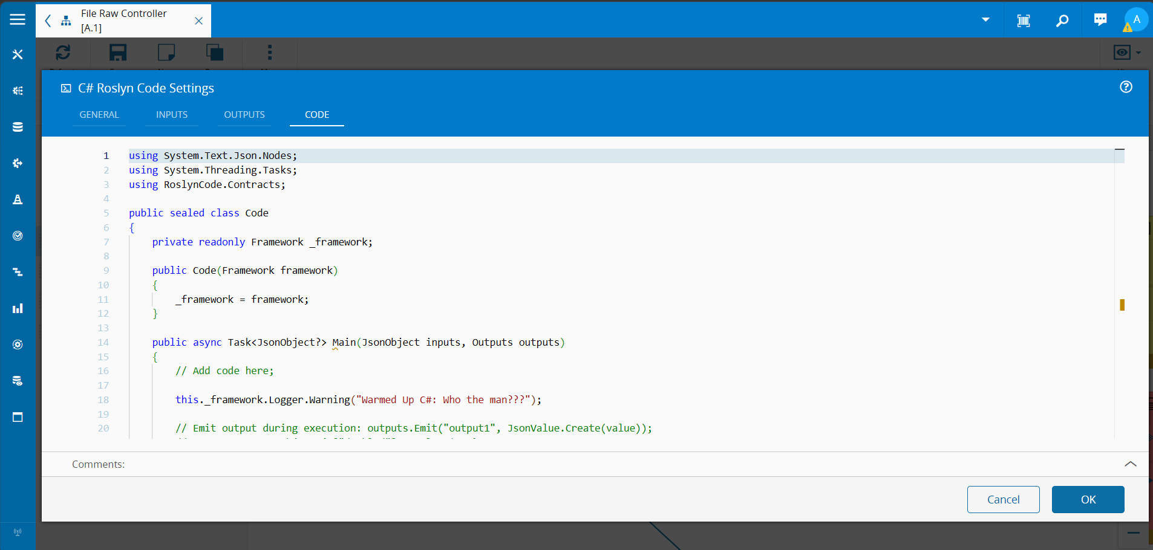This screenshot has width=1153, height=550.
Task: Click the Cancel button
Action: click(x=1003, y=499)
